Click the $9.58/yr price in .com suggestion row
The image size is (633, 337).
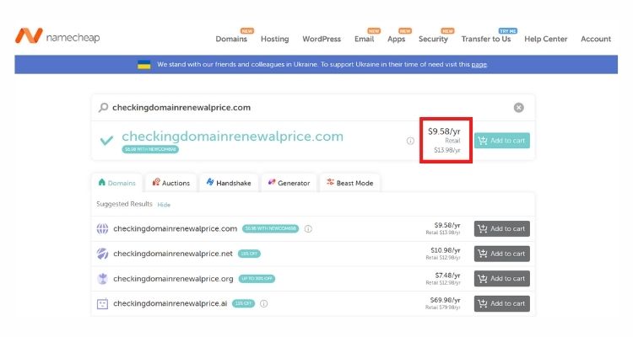click(447, 225)
